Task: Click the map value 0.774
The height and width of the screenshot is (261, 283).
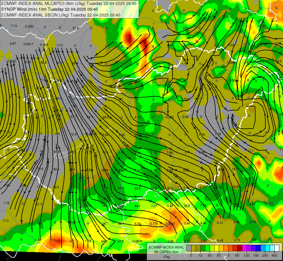Action: [x=154, y=224]
